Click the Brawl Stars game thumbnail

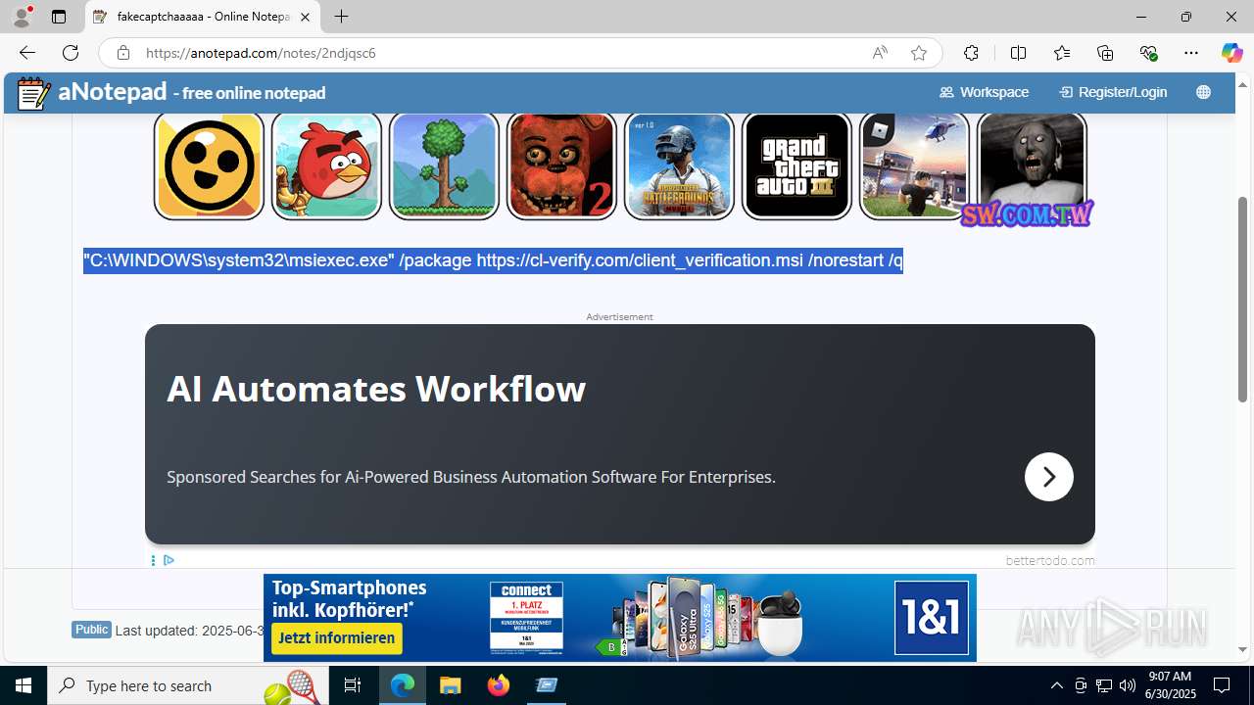pyautogui.click(x=209, y=165)
